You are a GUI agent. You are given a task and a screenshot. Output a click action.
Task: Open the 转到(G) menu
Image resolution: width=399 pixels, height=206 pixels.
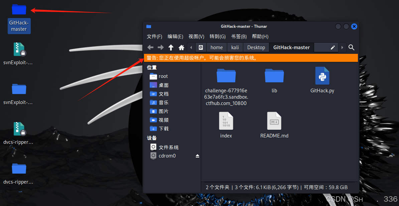click(x=218, y=36)
